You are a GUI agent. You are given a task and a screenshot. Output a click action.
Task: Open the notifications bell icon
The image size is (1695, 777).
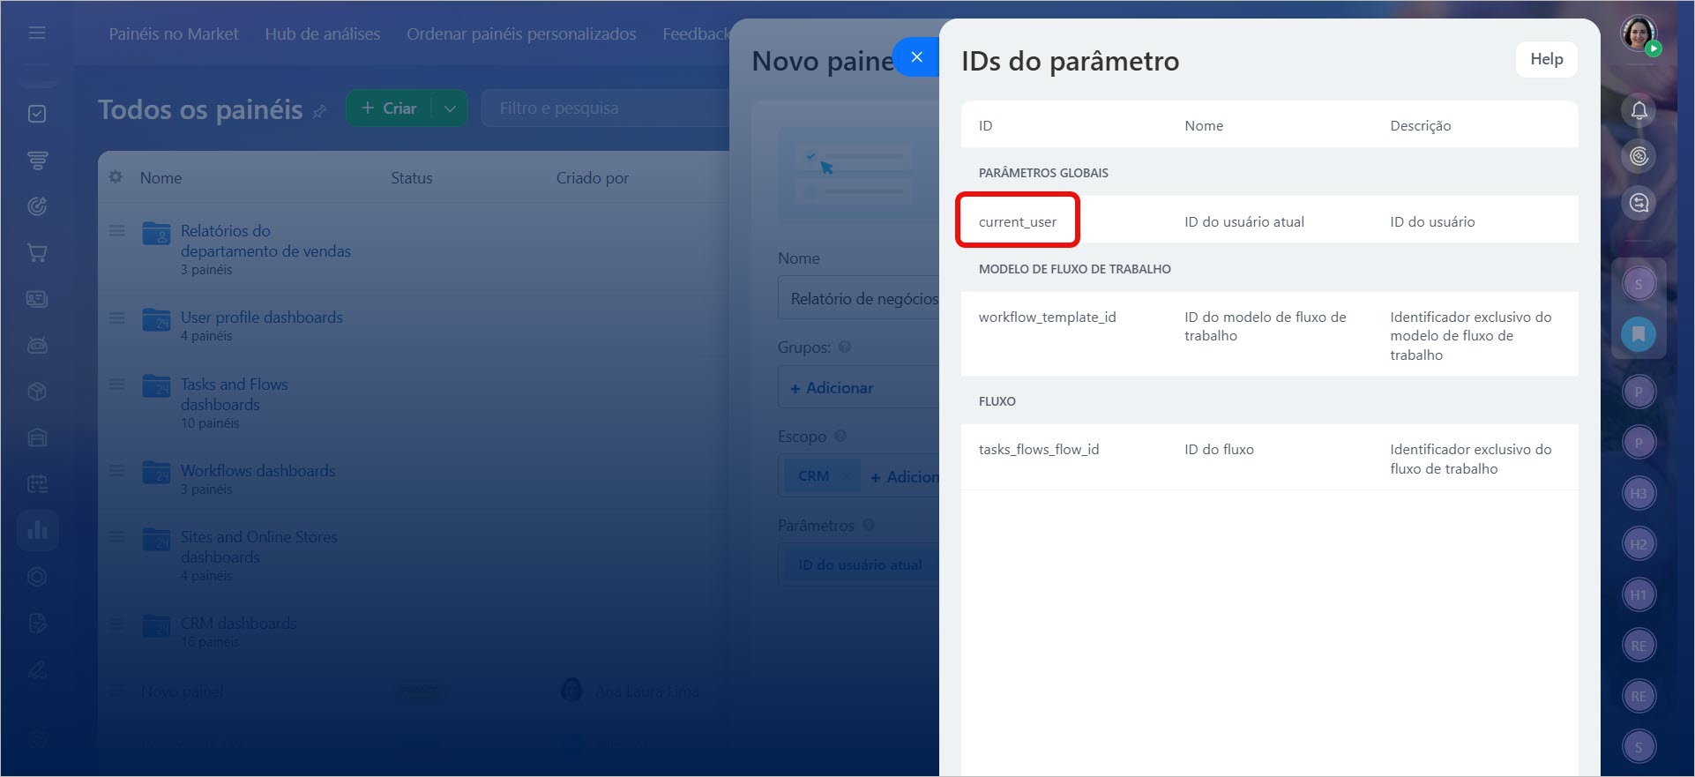point(1639,110)
